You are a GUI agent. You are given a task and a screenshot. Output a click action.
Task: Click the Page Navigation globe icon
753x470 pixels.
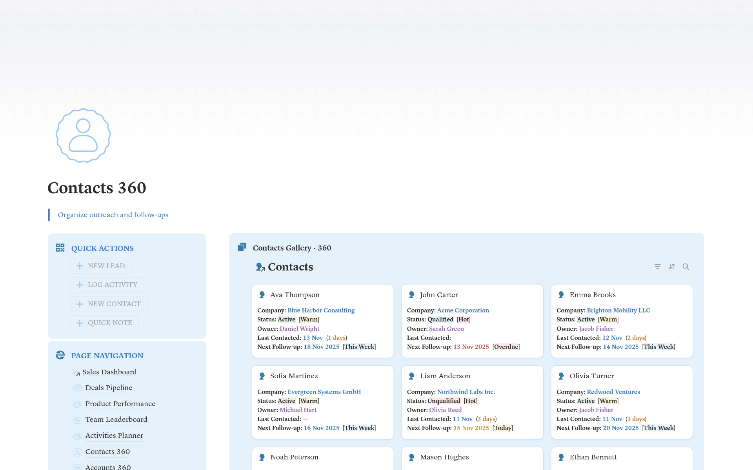(60, 355)
